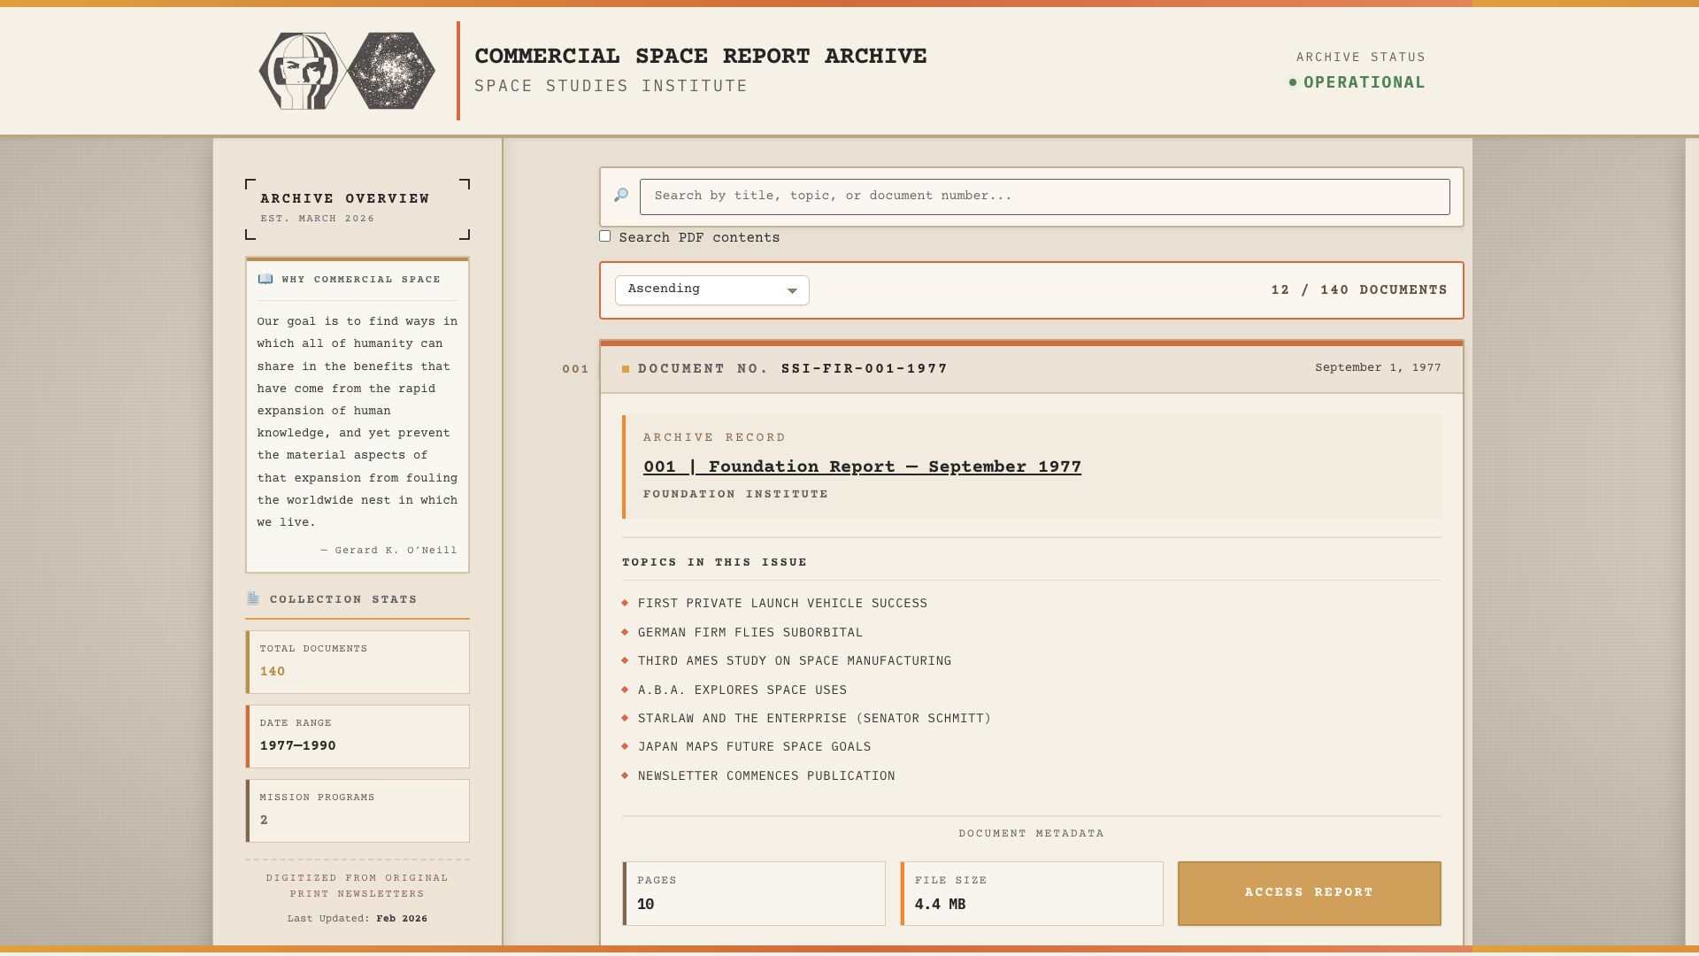1699x956 pixels.
Task: Click topic Third Ames Study on Space Manufacturing
Action: click(x=795, y=661)
